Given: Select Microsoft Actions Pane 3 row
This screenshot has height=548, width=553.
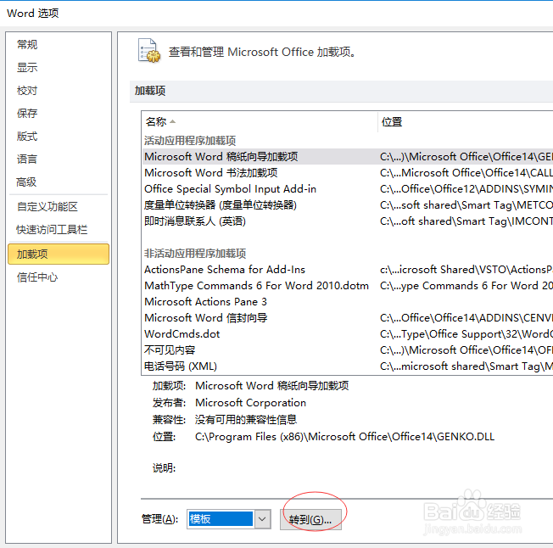Looking at the screenshot, I should click(x=348, y=302).
